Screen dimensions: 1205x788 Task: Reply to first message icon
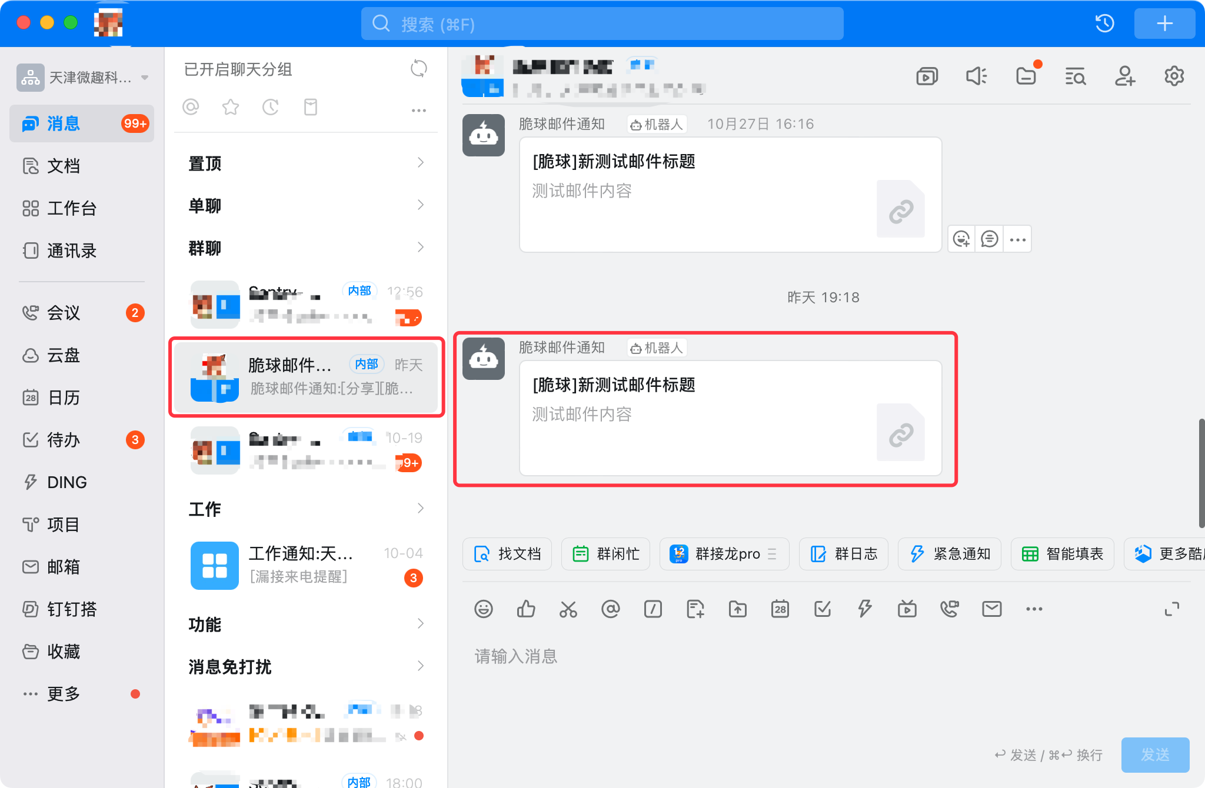[x=990, y=239]
